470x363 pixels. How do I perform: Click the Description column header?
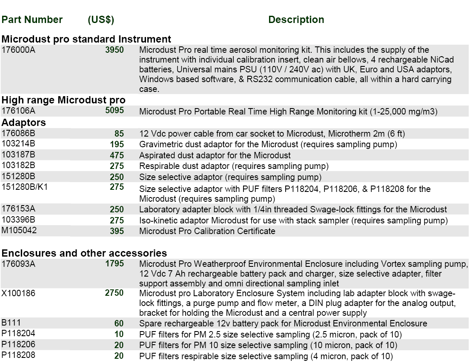click(x=296, y=20)
